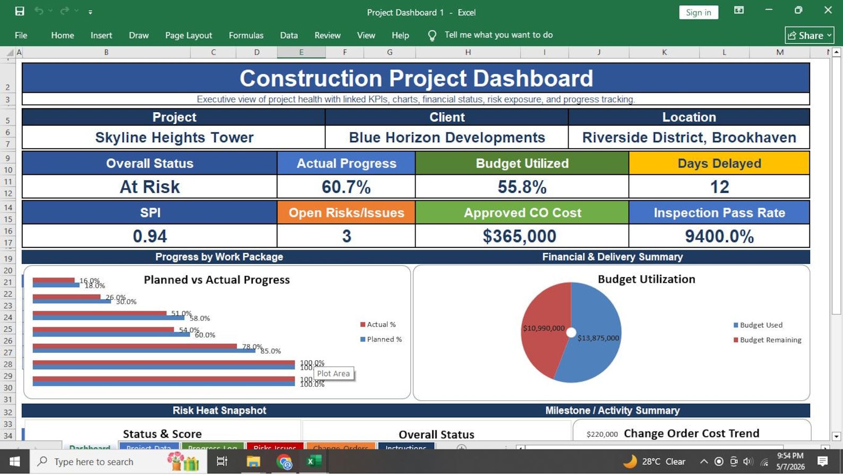The image size is (843, 475).
Task: Click the Undo arrow icon
Action: tap(39, 11)
